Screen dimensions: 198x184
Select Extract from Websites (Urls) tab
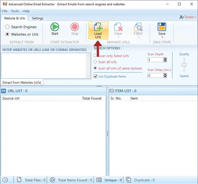coord(22,83)
